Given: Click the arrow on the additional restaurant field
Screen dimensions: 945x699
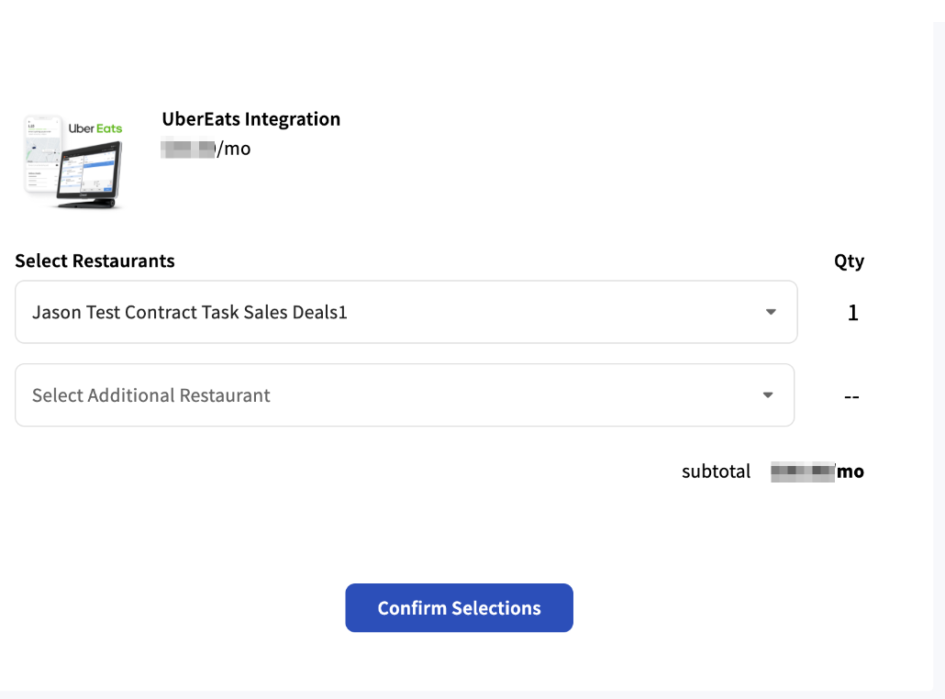Looking at the screenshot, I should (768, 395).
